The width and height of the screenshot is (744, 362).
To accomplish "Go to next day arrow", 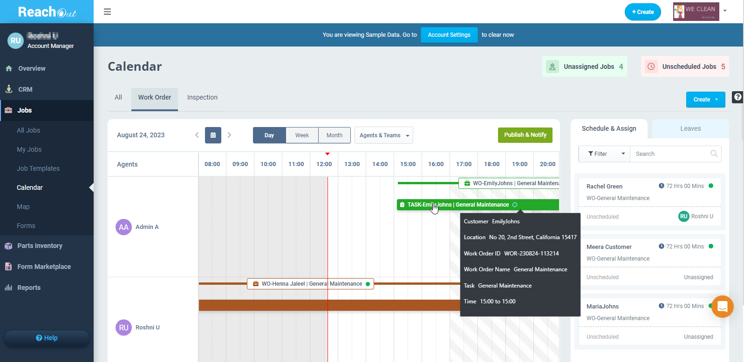I will 229,135.
